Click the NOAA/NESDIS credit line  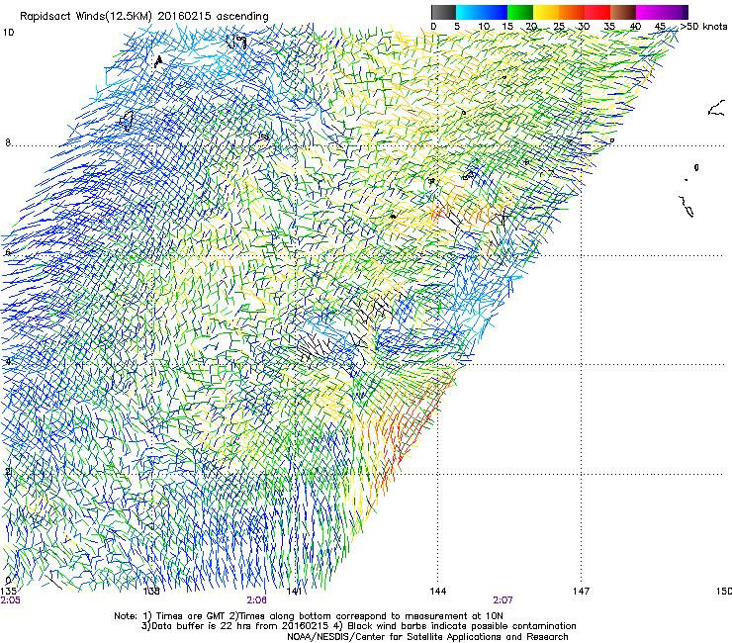point(427,637)
